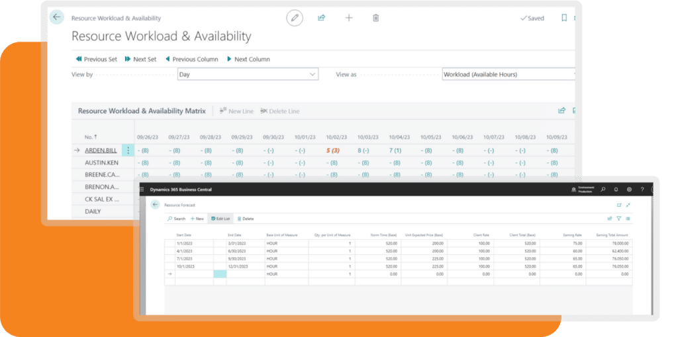Open the View by Day dropdown
This screenshot has width=678, height=337.
(248, 75)
